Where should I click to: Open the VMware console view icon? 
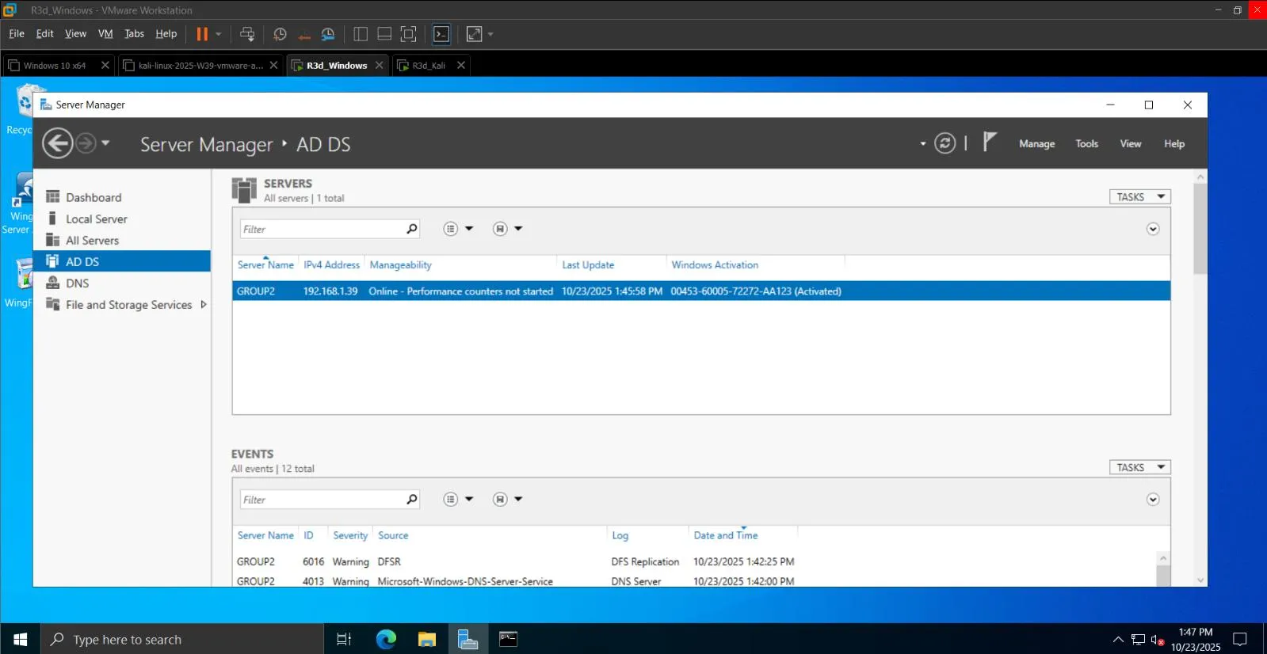coord(441,34)
